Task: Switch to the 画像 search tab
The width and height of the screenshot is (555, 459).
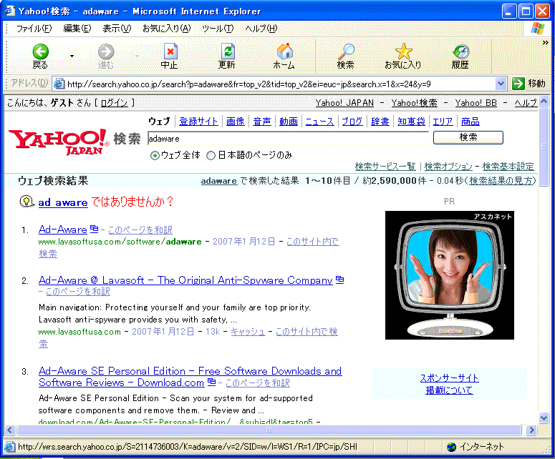Action: click(x=236, y=122)
